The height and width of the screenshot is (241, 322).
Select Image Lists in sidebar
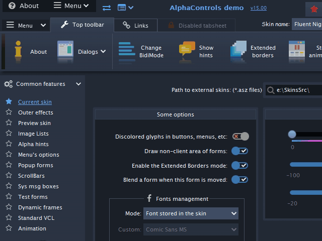point(33,134)
